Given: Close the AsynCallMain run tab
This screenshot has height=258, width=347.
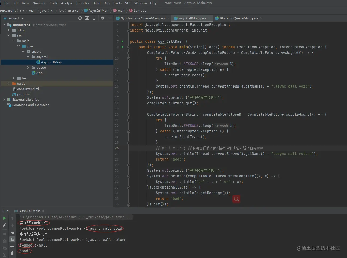Looking at the screenshot, I should pyautogui.click(x=43, y=211).
